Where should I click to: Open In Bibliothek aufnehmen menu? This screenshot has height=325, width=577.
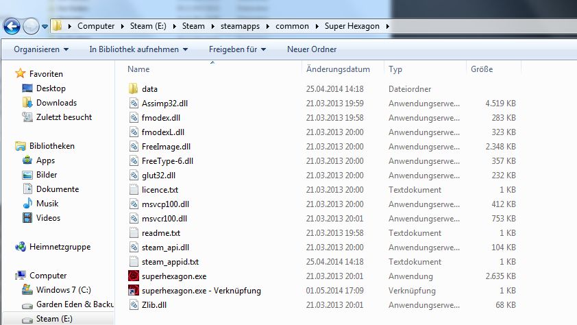[x=138, y=49]
